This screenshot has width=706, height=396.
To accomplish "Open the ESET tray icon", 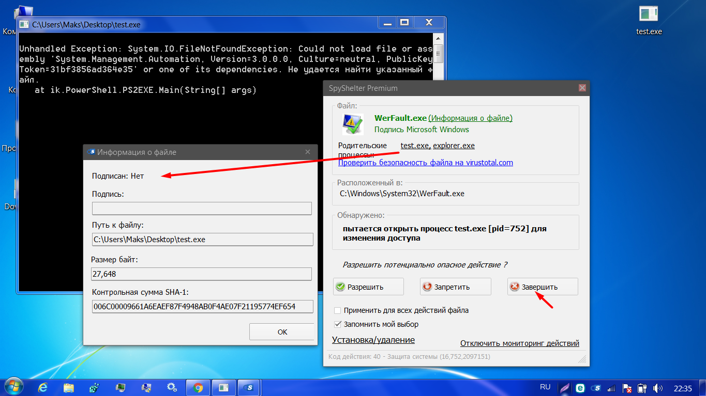I will click(x=580, y=388).
